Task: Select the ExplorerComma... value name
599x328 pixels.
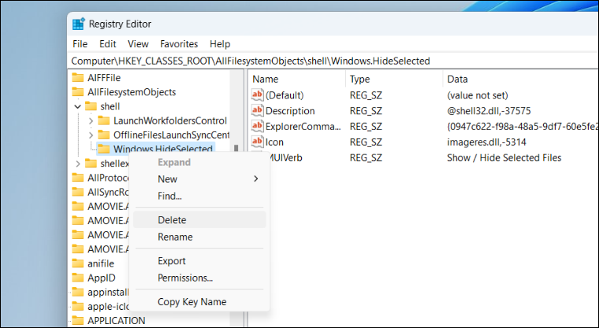Action: pyautogui.click(x=303, y=126)
